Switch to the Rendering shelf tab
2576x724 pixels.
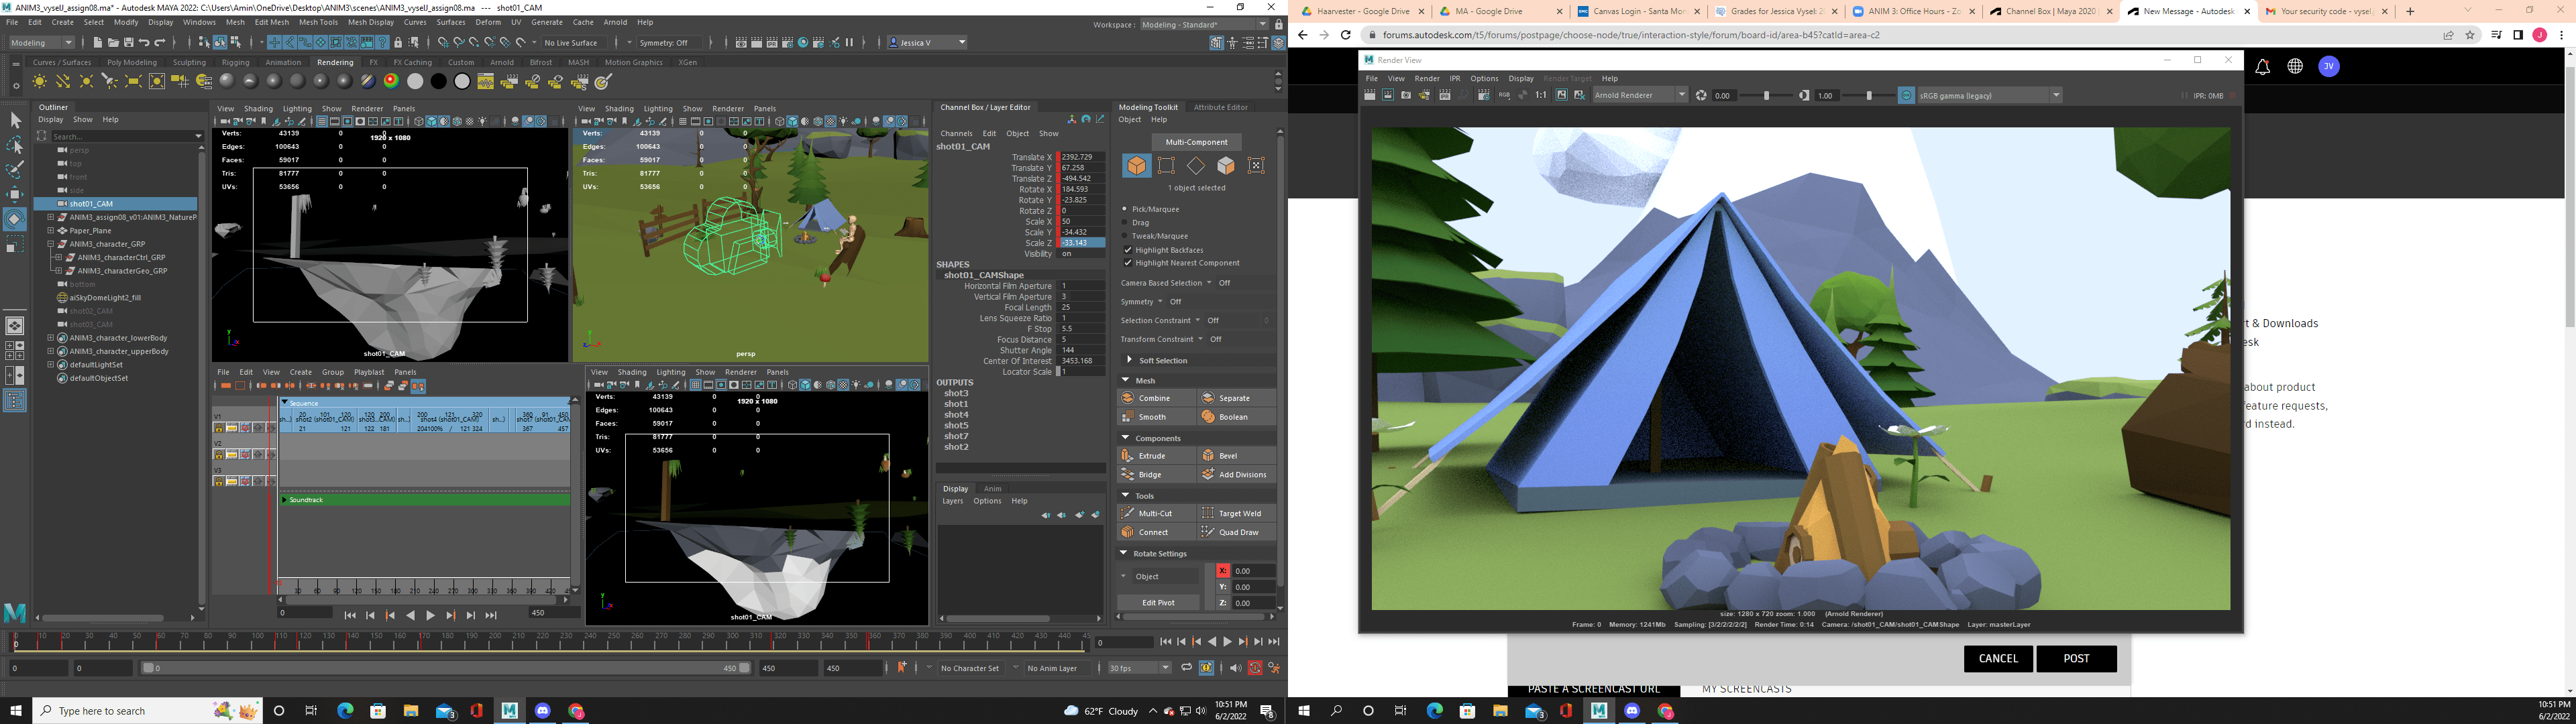coord(335,62)
